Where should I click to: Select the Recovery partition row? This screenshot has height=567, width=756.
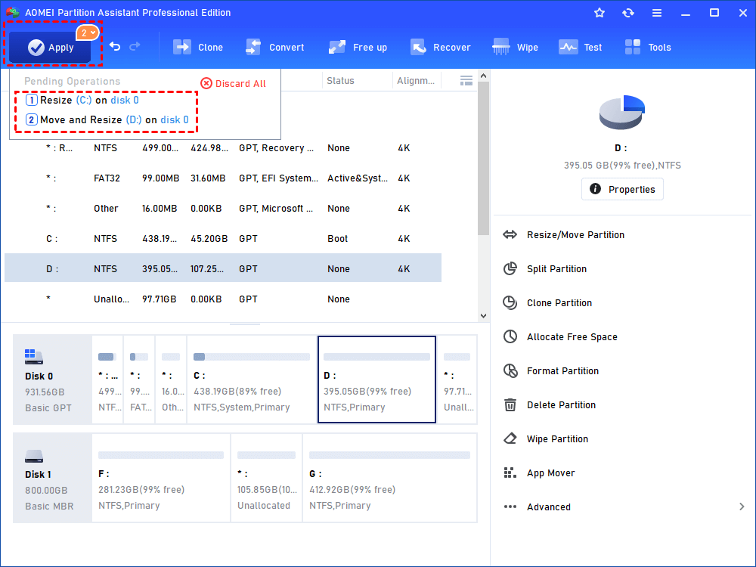tap(223, 148)
